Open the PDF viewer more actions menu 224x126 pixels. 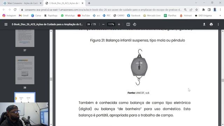coord(218,24)
